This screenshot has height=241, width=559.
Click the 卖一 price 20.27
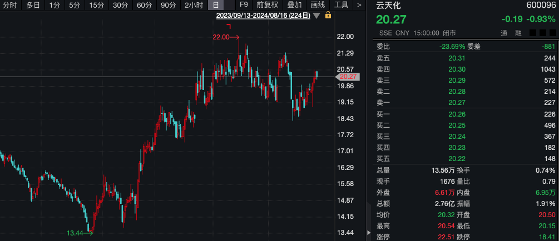pos(457,103)
